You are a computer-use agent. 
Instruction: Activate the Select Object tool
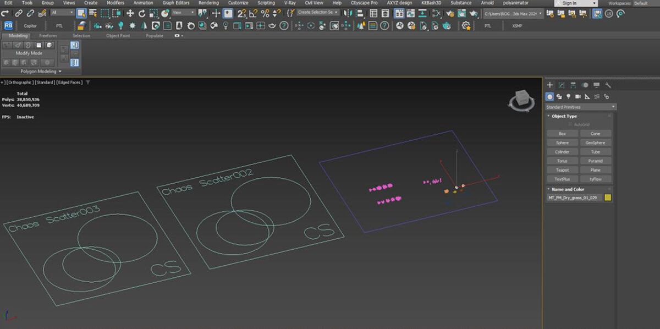click(x=81, y=13)
